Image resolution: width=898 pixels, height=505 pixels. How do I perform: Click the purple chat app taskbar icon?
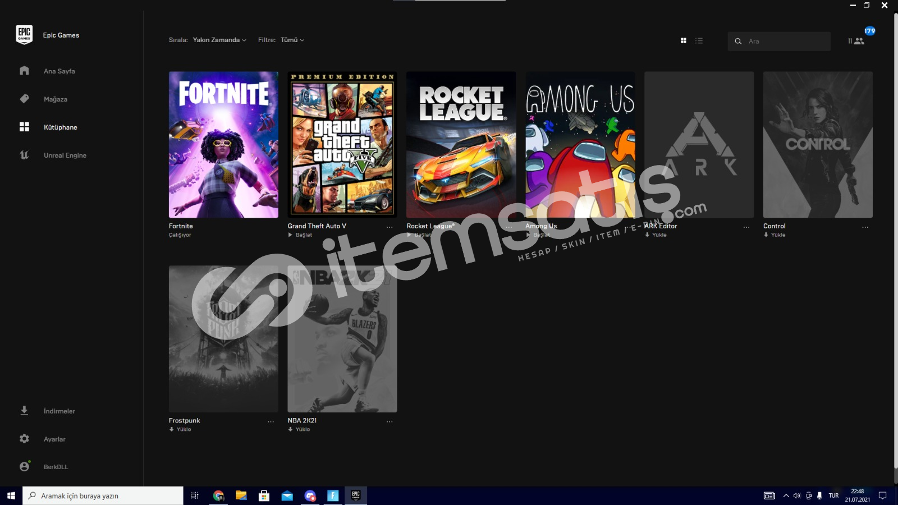310,495
